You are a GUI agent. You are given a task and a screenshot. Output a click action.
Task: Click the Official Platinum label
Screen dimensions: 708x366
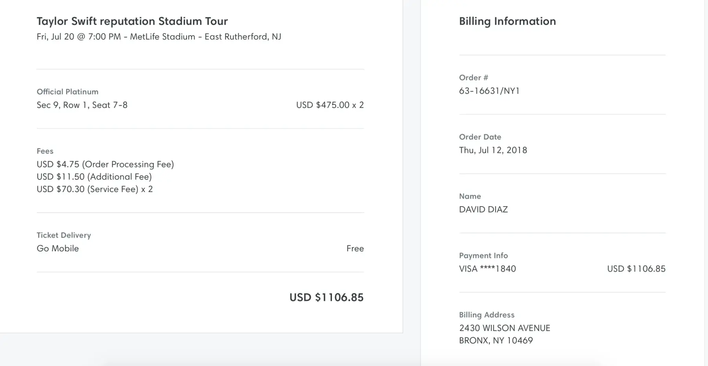68,92
